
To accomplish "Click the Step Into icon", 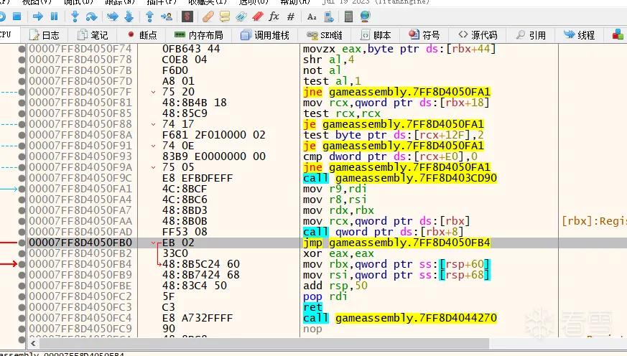I will pos(75,17).
